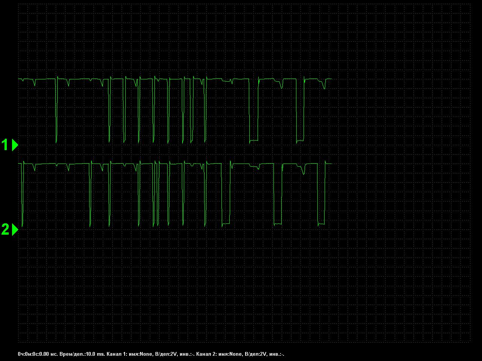Click the channel 2 zero-level arrow marker

point(15,229)
